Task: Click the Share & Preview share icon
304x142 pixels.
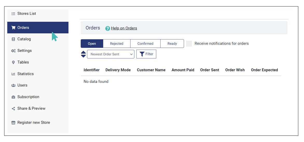Action: (x=13, y=109)
